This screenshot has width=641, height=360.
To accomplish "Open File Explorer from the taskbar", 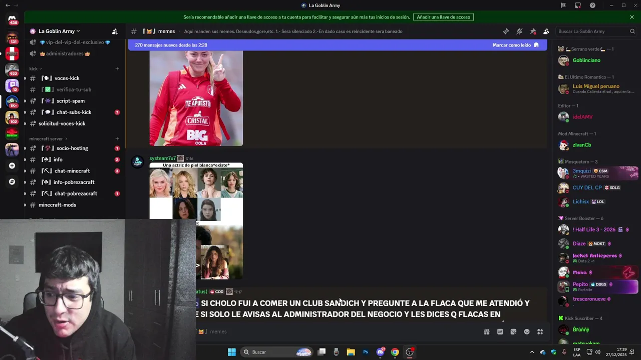I will pyautogui.click(x=351, y=352).
